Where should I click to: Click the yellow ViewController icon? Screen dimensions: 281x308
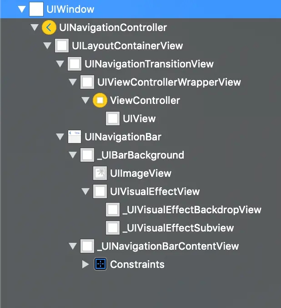coord(100,100)
